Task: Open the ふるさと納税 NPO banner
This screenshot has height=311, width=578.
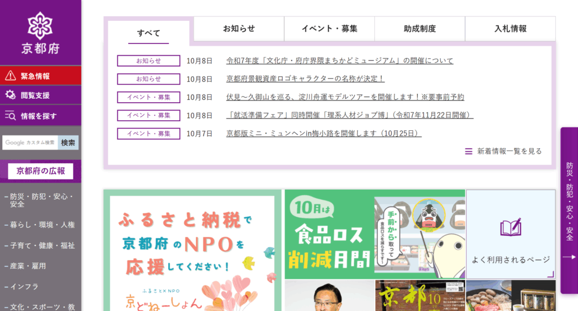Action: (192, 251)
